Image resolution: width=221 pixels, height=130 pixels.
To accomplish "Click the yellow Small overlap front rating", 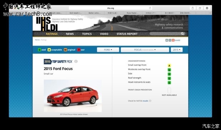I will click(x=169, y=66).
